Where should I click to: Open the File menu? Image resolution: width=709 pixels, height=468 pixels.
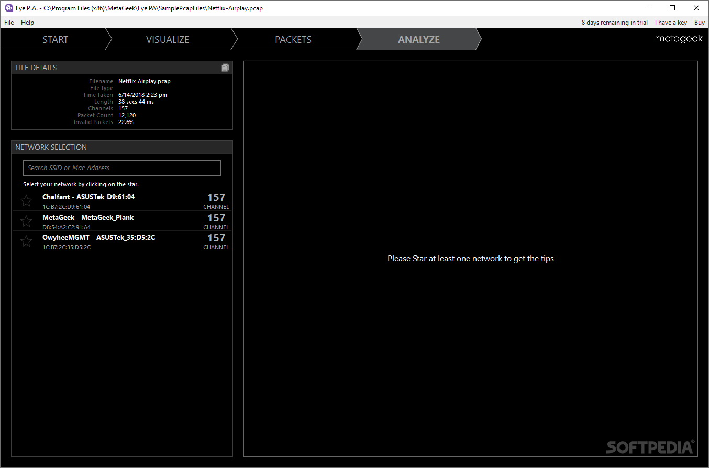[9, 23]
